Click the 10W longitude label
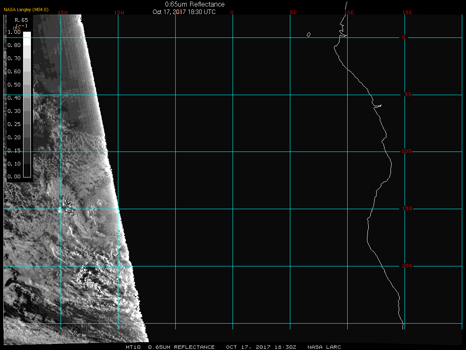The width and height of the screenshot is (466, 350). [119, 12]
